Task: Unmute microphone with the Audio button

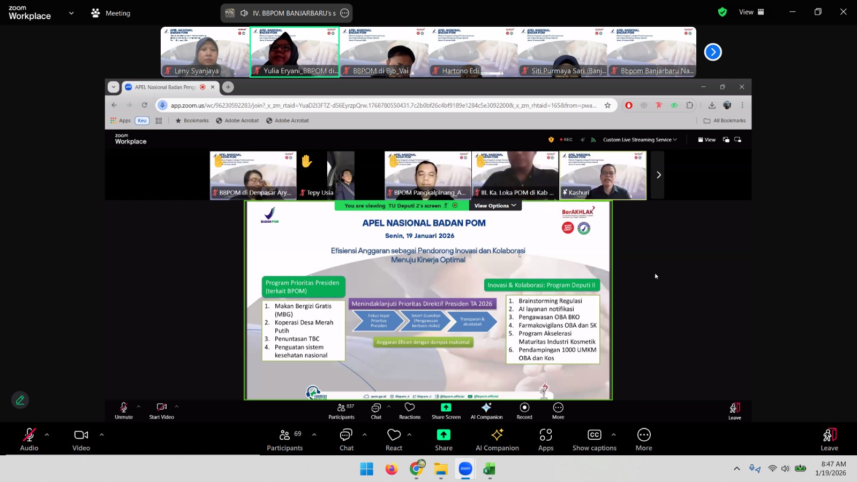Action: click(x=29, y=439)
